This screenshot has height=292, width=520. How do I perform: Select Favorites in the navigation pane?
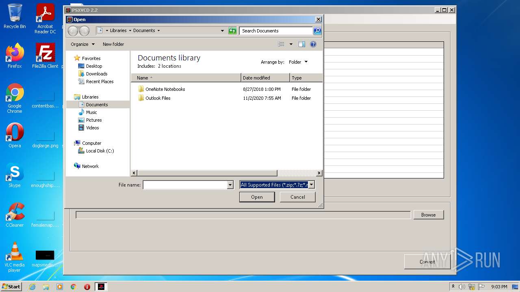click(91, 58)
